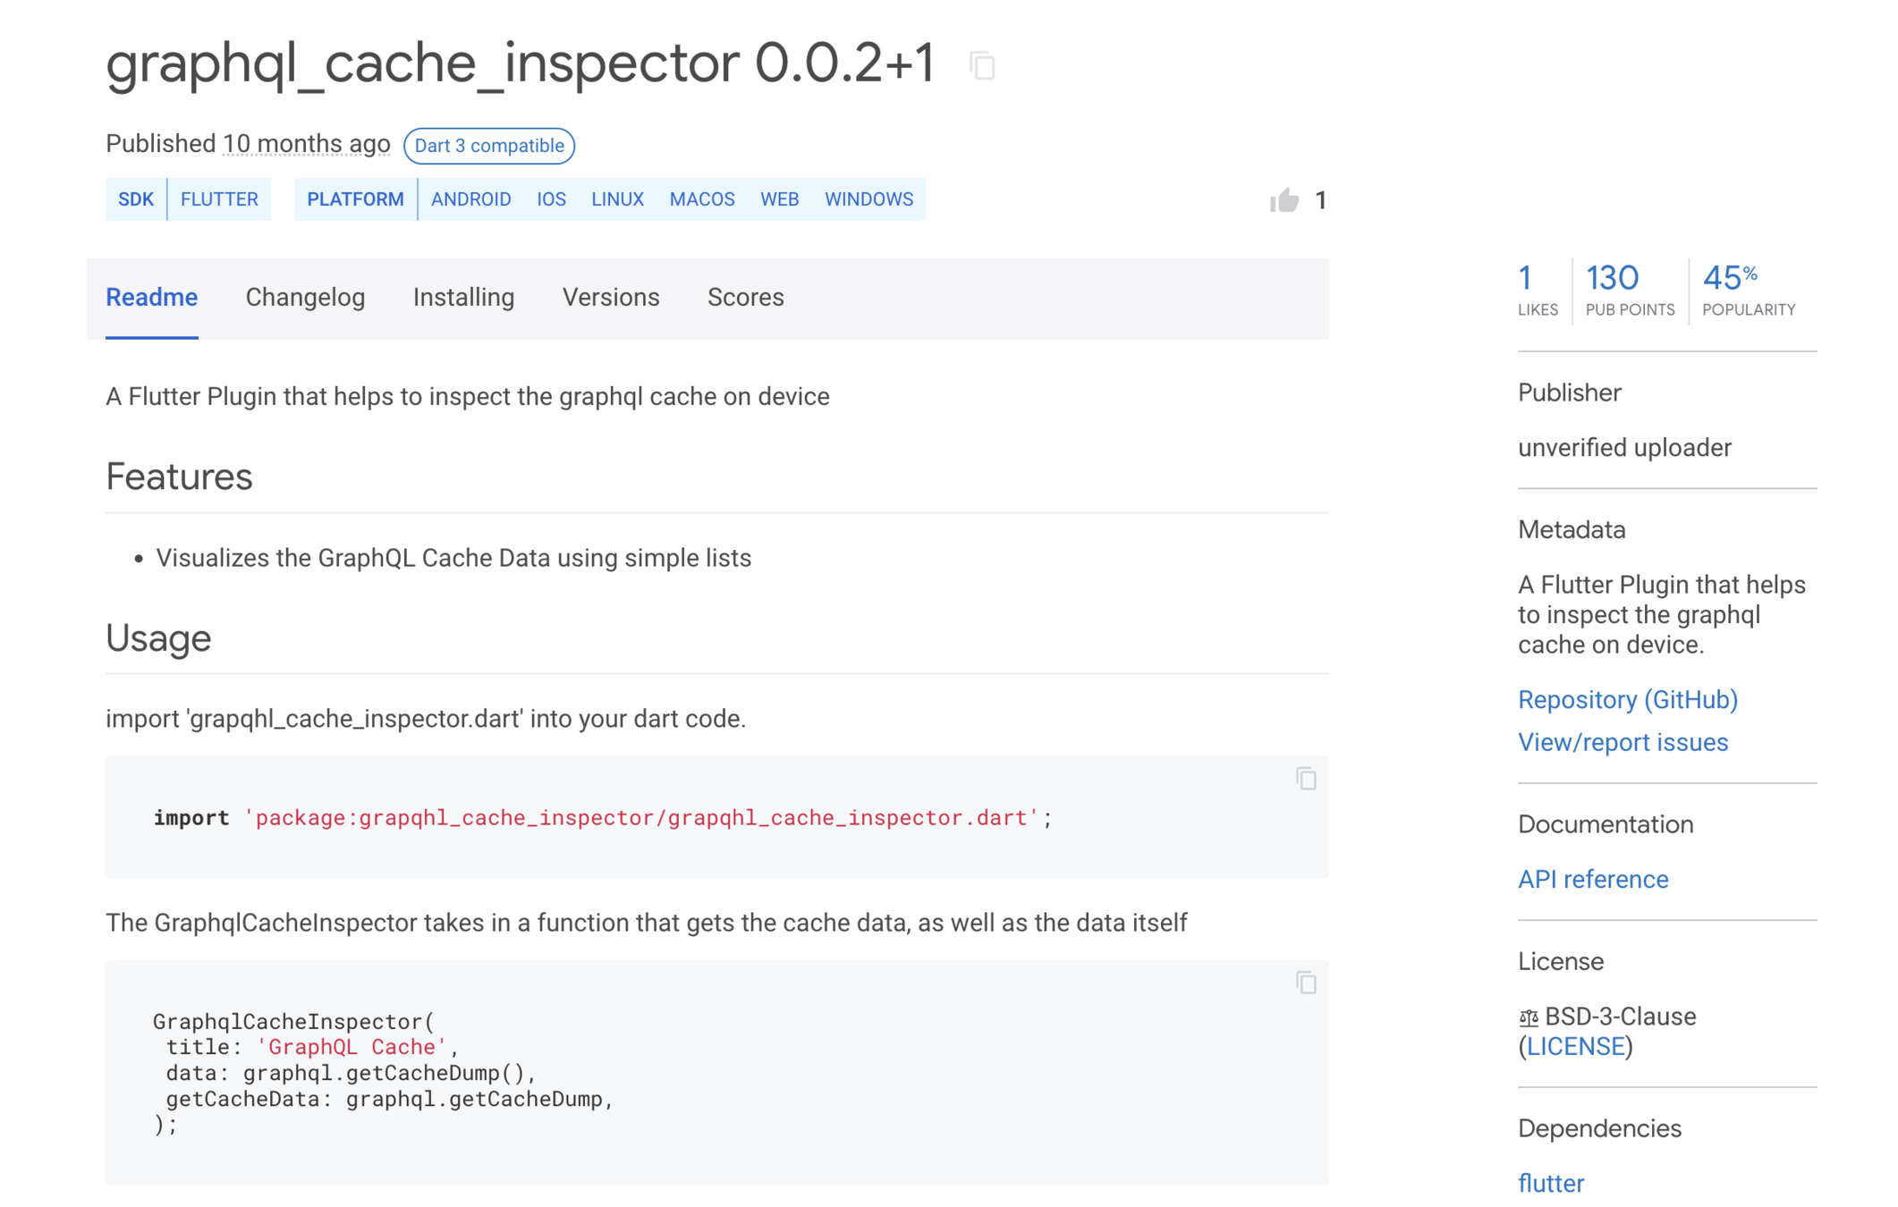Open the Changelog tab
Screen dimensions: 1898x1207
point(305,298)
